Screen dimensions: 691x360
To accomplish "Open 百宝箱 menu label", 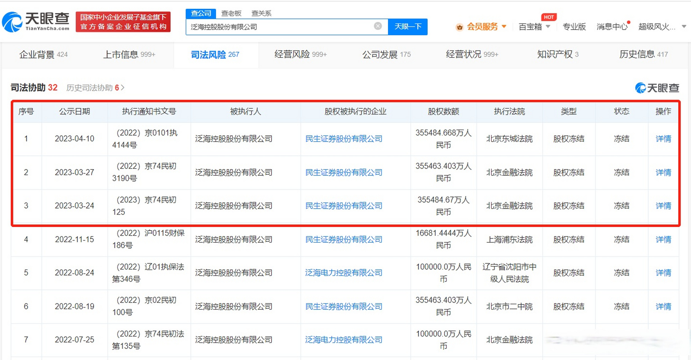I will (x=530, y=27).
